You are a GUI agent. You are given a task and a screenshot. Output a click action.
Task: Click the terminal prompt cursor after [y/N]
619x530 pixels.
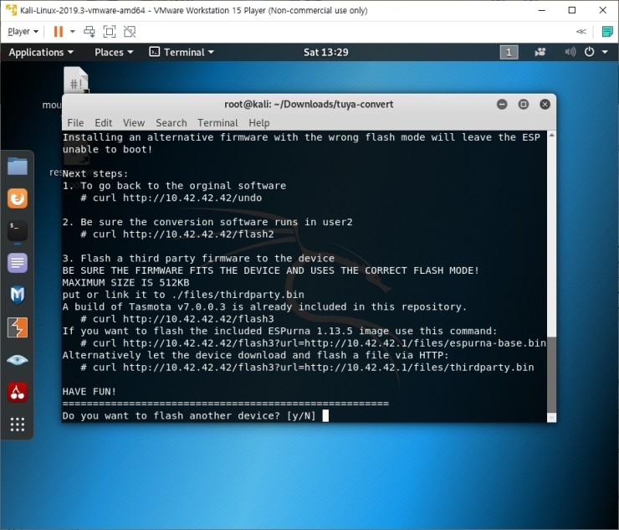tap(325, 416)
